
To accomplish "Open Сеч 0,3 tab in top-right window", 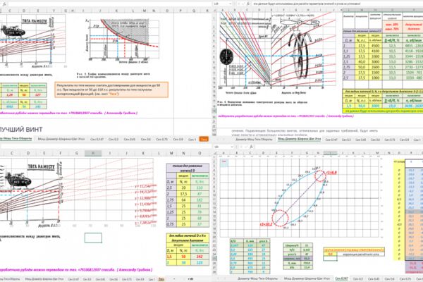I will (x=346, y=140).
